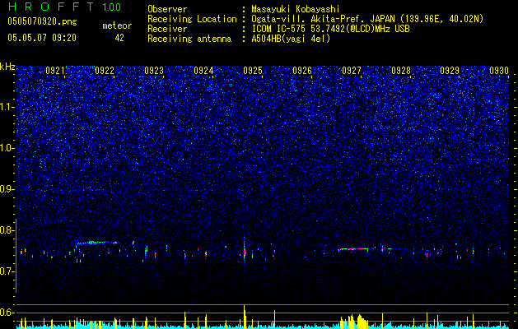Click the 1.1 kHz frequency label

7,107
